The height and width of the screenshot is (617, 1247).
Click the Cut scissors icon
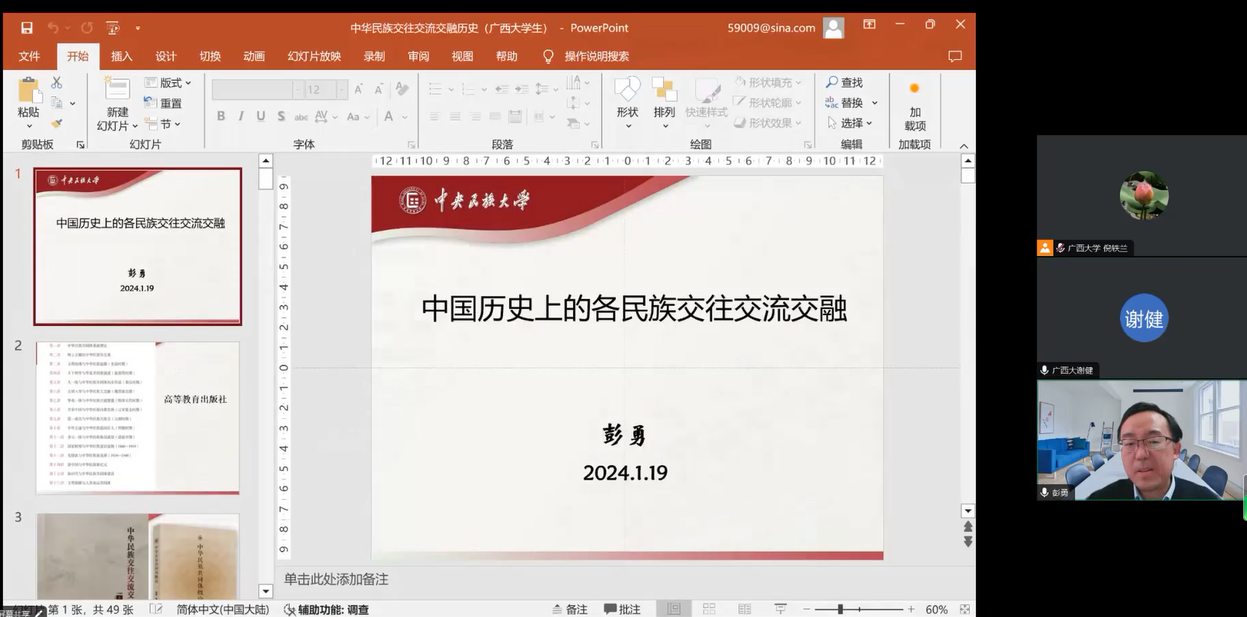tap(57, 82)
